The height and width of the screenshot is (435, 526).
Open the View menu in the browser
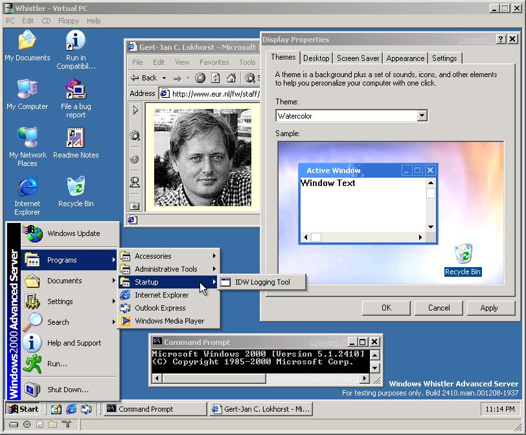pos(182,62)
